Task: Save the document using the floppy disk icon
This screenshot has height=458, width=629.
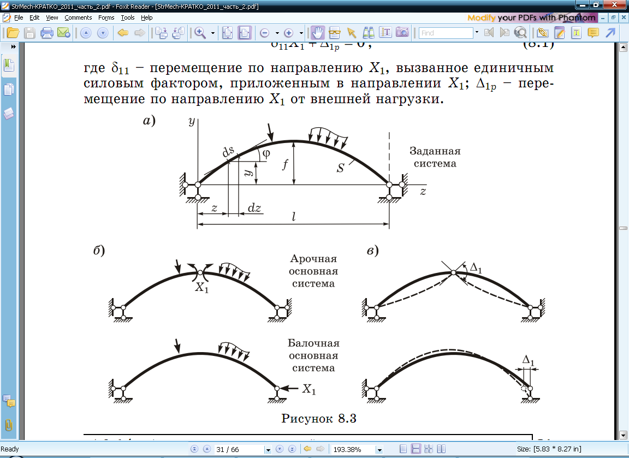Action: tap(29, 33)
